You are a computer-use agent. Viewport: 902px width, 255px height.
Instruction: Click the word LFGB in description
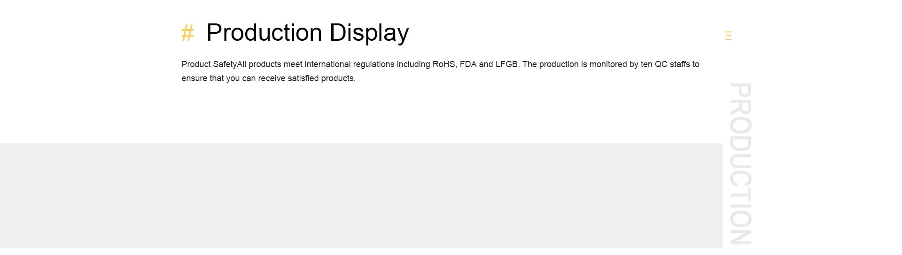click(506, 64)
